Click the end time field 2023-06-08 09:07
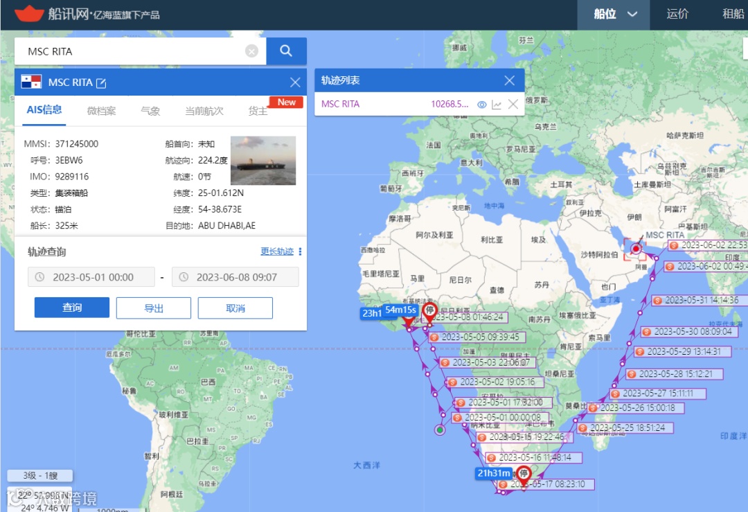The width and height of the screenshot is (748, 512). tap(235, 276)
